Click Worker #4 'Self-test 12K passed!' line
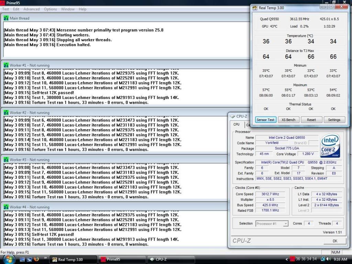This screenshot has width=352, height=264. click(39, 234)
